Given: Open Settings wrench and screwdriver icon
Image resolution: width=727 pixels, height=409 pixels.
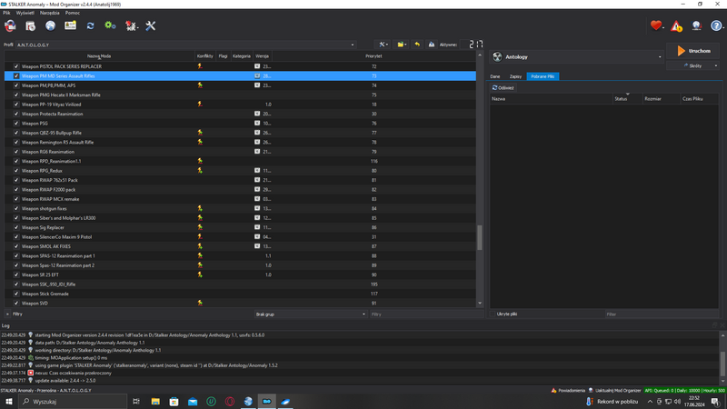Looking at the screenshot, I should coord(151,25).
